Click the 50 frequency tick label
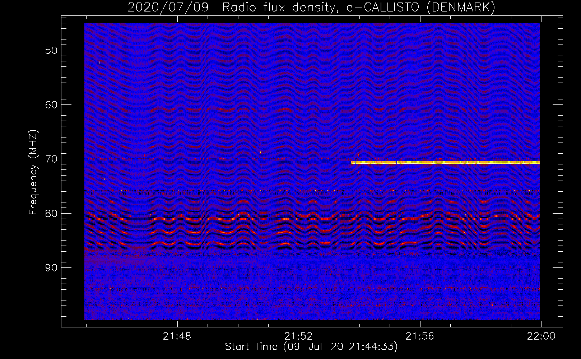 point(51,50)
